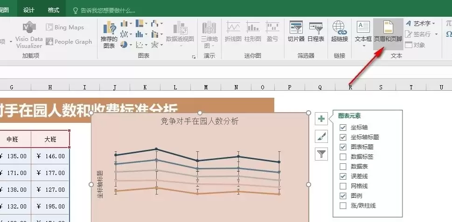Switch to the Design (设计) tab

[x=28, y=10]
